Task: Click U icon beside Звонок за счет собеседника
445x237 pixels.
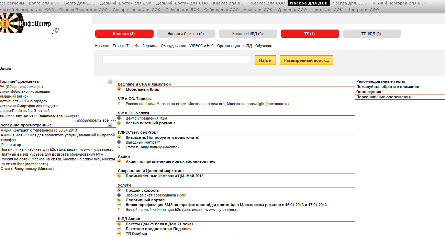Action: click(x=119, y=195)
